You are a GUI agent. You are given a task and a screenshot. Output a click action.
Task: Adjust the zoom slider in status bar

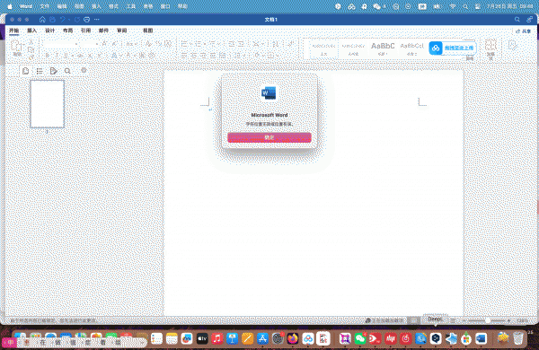[487, 320]
